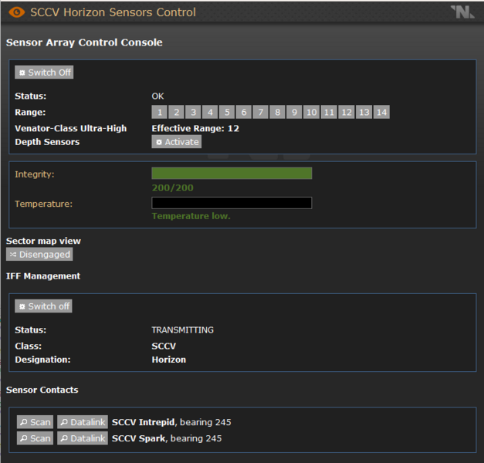
Task: Open Datalink with SCCV Intrepid
Action: pyautogui.click(x=82, y=422)
